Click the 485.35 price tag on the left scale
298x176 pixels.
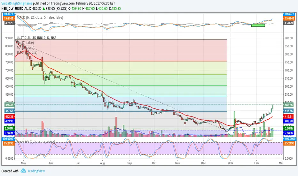(9, 105)
